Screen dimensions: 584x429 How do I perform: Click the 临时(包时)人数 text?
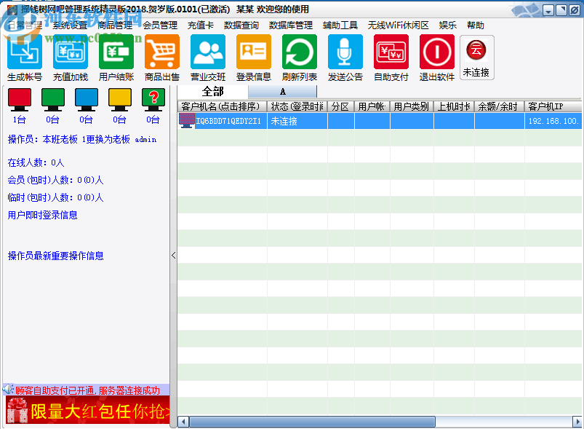(x=55, y=197)
